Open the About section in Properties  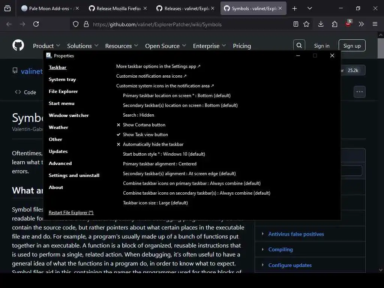click(56, 187)
